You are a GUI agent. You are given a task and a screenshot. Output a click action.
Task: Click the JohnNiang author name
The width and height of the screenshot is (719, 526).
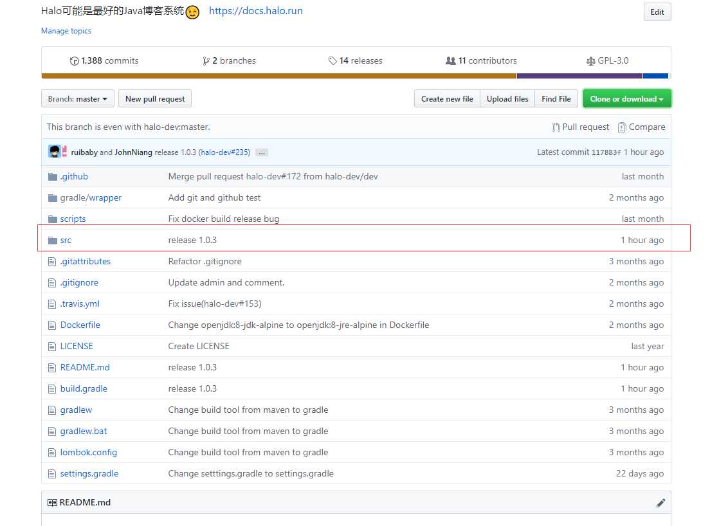133,152
